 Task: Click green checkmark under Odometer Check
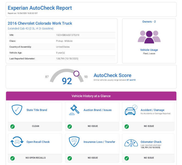point(126,158)
